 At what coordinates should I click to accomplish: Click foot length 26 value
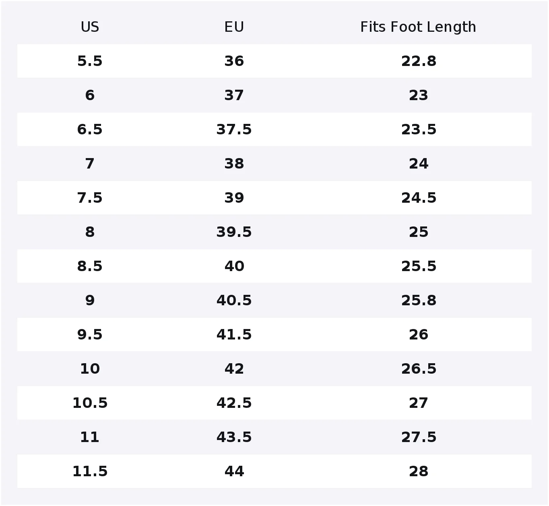coord(419,335)
